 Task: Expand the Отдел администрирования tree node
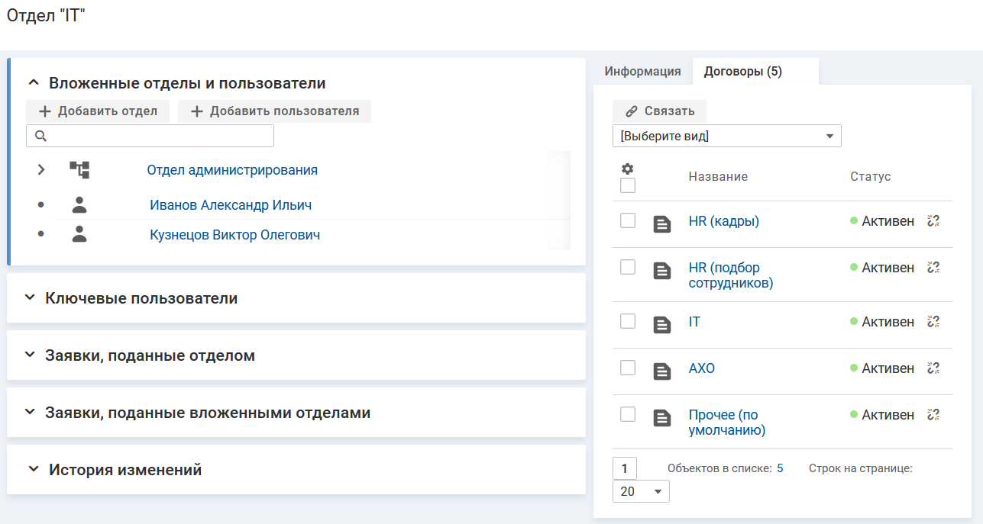[41, 170]
